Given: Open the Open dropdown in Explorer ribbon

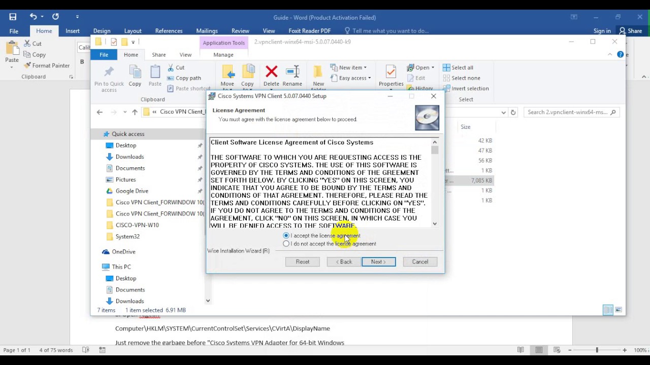Looking at the screenshot, I should tap(420, 67).
